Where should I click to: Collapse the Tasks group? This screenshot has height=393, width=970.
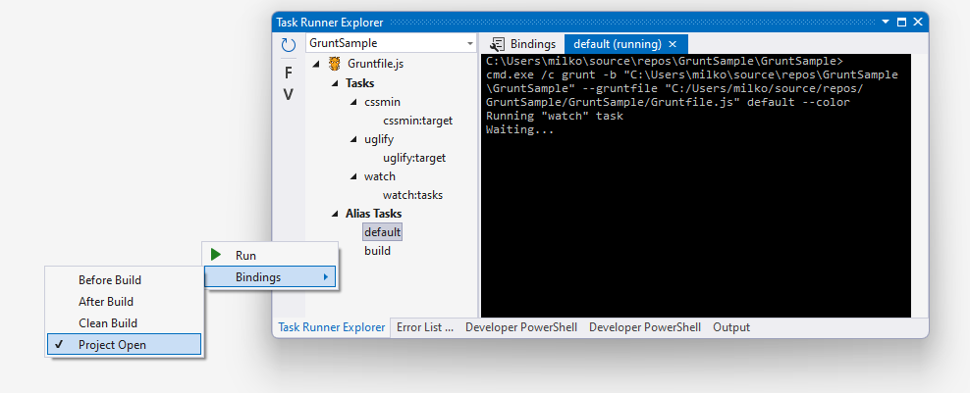click(335, 83)
